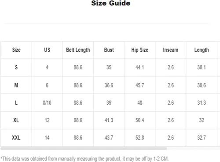Viewport: 220px width, 162px height.
Task: Click the S size row label
Action: [16, 67]
